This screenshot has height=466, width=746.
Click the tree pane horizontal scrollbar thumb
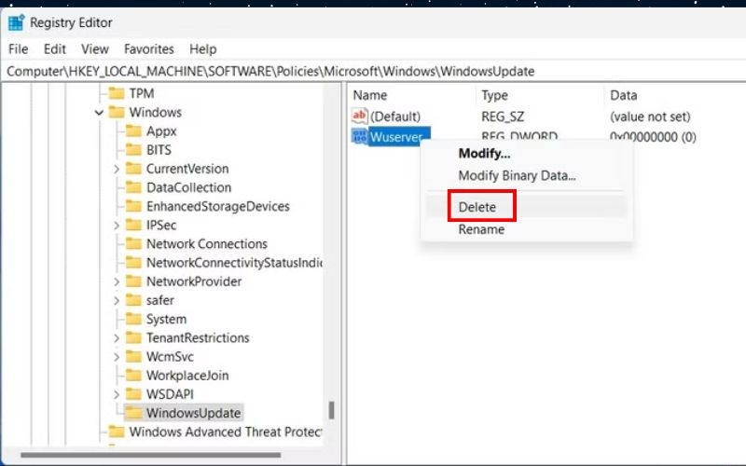click(151, 455)
